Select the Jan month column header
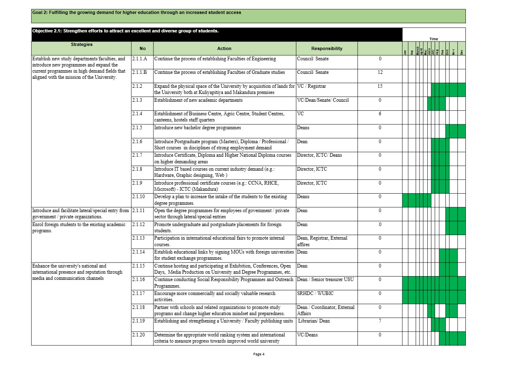 click(x=405, y=52)
